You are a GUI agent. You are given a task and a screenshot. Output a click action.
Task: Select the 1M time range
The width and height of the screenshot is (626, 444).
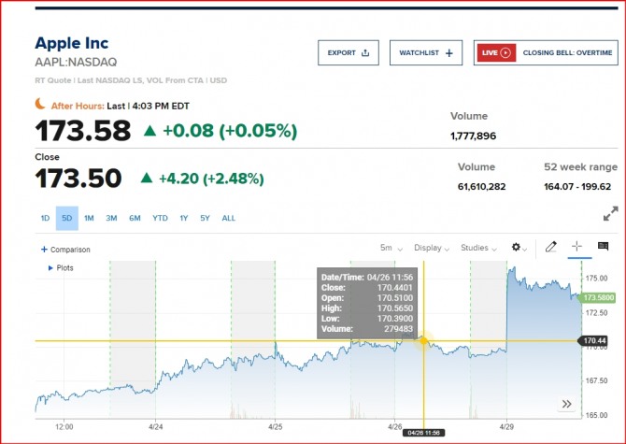pyautogui.click(x=89, y=219)
